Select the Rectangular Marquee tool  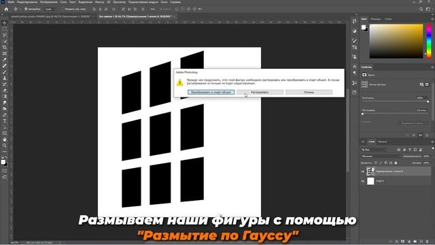(x=5, y=29)
